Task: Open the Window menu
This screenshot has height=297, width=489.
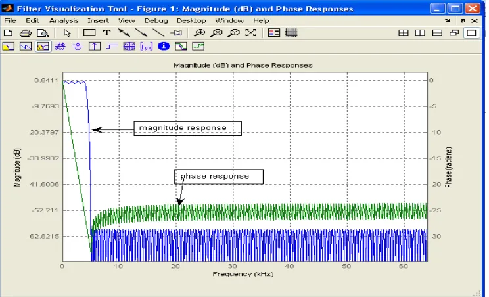Action: (x=229, y=20)
